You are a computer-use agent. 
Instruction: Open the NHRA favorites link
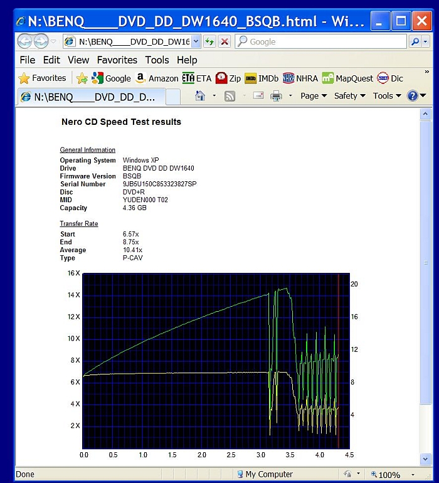300,78
